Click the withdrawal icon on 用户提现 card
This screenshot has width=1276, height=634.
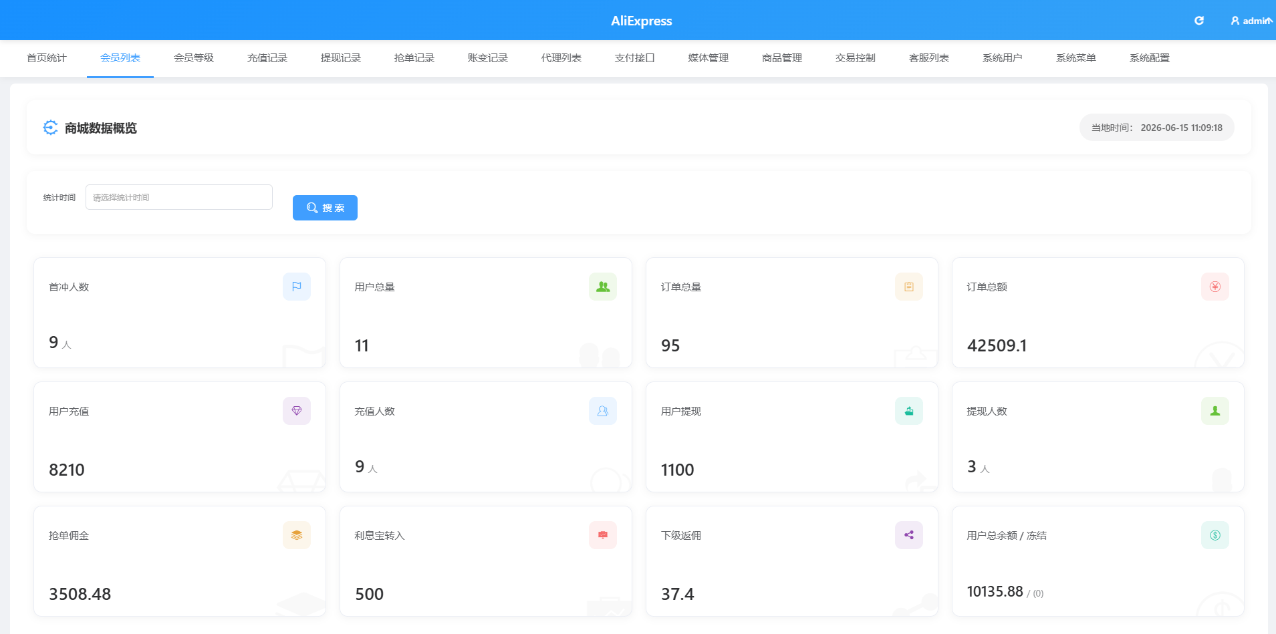click(909, 411)
